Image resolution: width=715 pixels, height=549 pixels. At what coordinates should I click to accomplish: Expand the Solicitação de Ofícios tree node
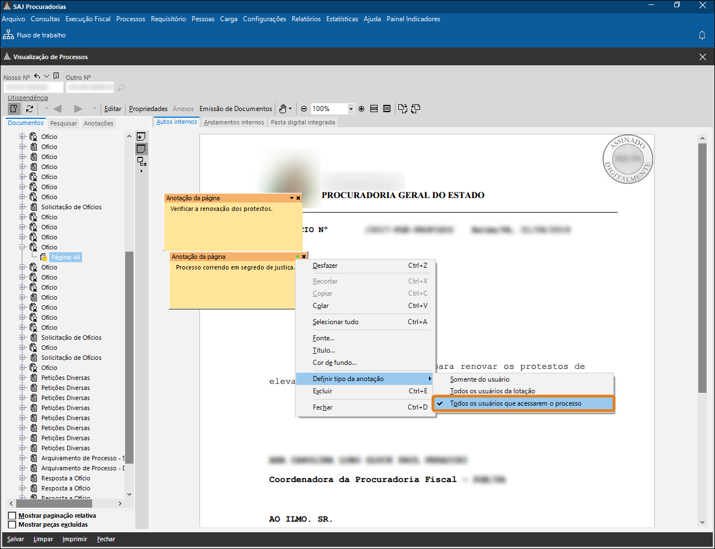pyautogui.click(x=23, y=207)
